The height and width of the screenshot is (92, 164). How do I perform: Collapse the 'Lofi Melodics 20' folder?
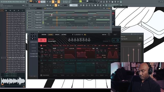click(10, 72)
